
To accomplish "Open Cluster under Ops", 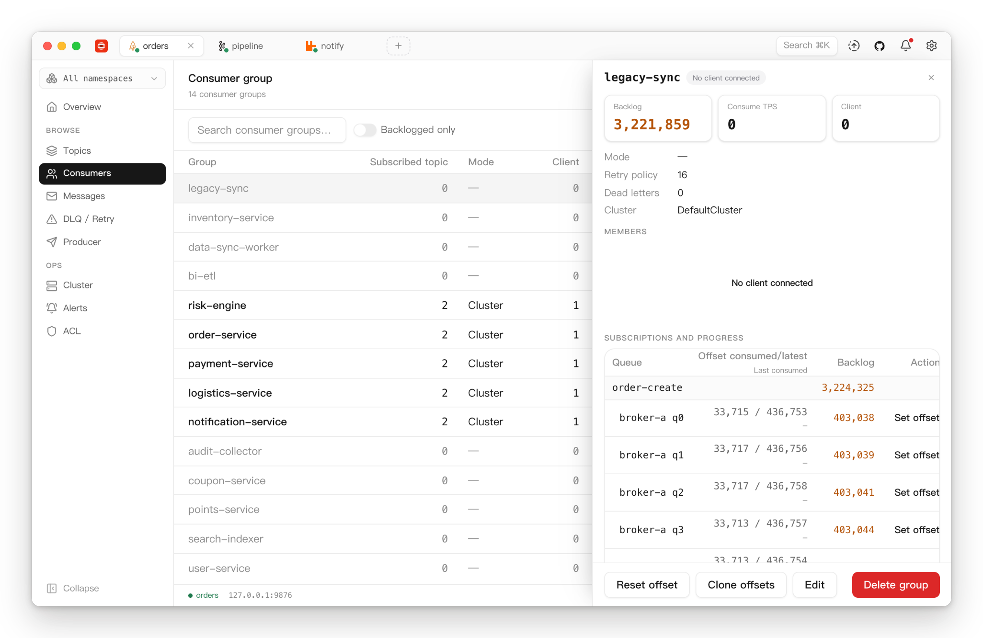I will 102,285.
